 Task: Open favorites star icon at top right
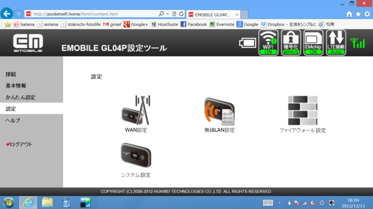[x=358, y=14]
